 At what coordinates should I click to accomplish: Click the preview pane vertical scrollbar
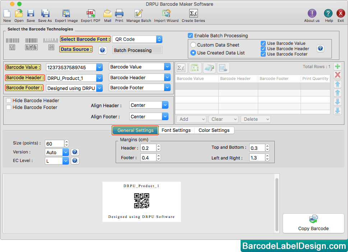(x=277, y=204)
